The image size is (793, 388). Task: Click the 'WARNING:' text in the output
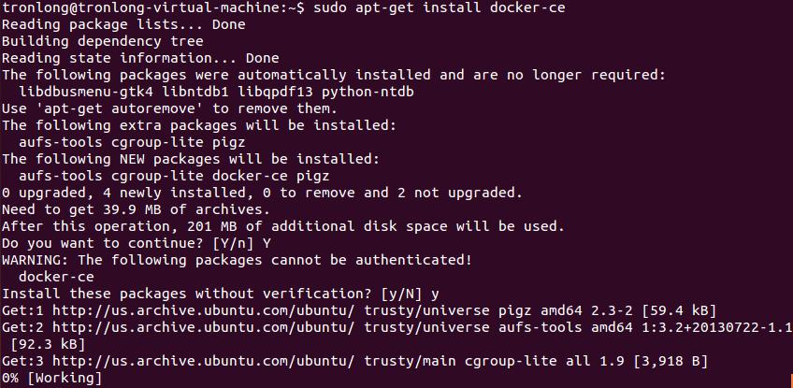click(36, 260)
